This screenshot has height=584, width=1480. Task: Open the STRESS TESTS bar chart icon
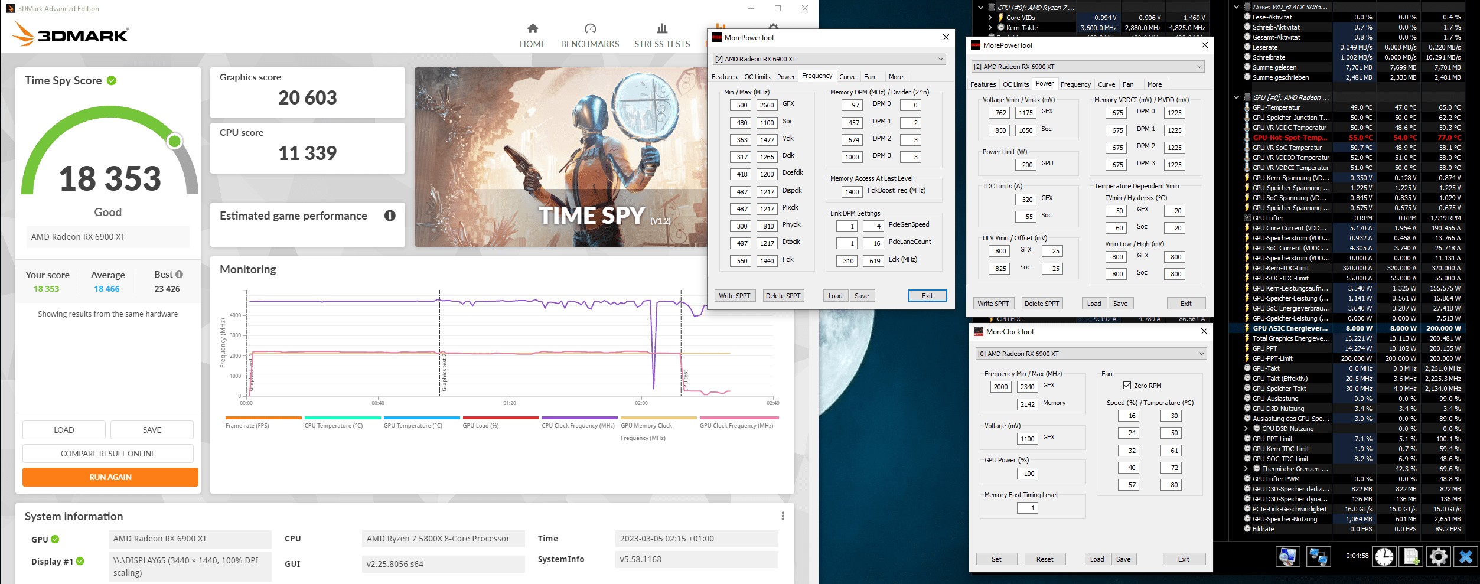(662, 28)
